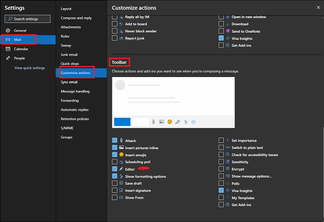Click the blue Send button in preview
The image size is (324, 222).
pos(122,122)
